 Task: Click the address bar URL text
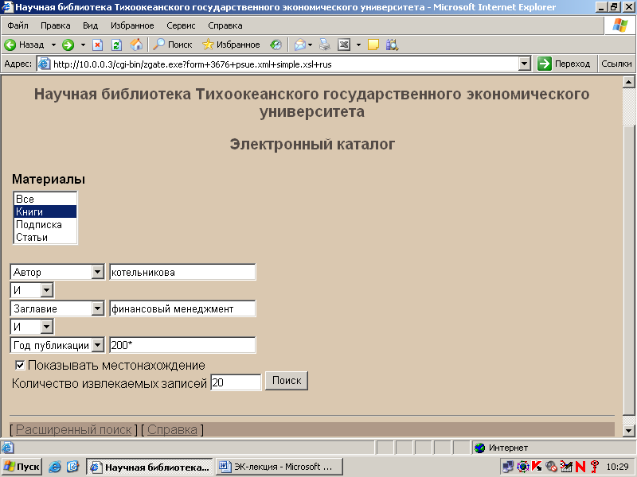tap(192, 64)
